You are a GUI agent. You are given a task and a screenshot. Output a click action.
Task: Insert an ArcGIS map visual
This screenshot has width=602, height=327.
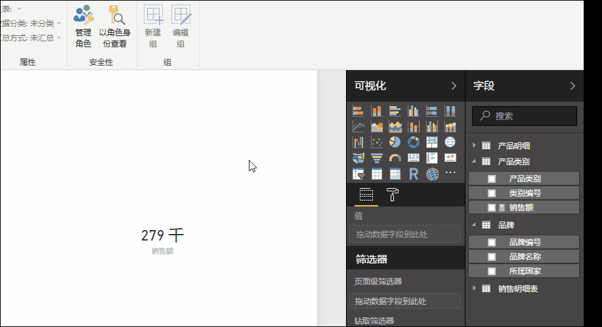pos(431,174)
